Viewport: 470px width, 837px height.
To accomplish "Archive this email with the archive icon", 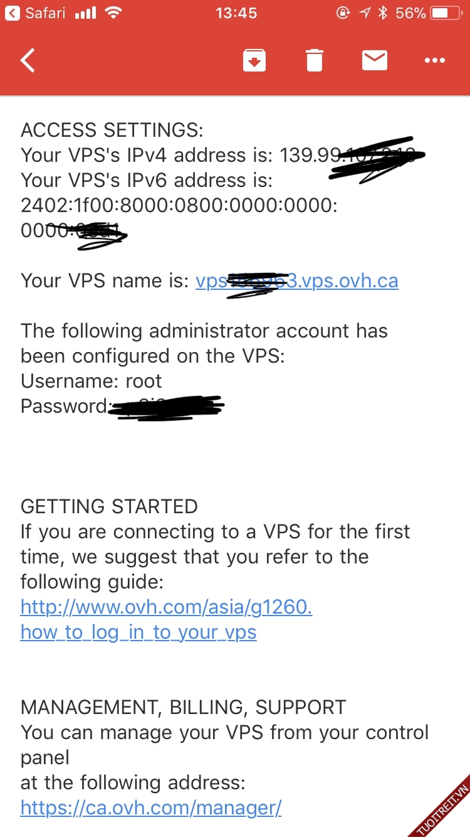I will (x=254, y=61).
